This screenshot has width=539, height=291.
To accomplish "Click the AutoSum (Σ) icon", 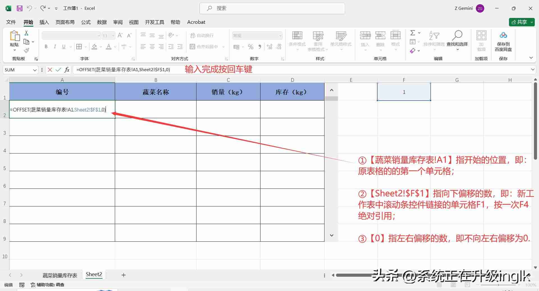I will tap(413, 33).
